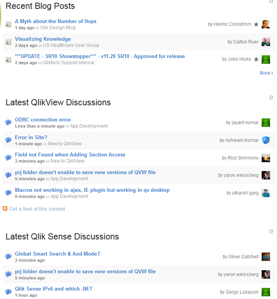This screenshot has width=277, height=299.
Task: Refresh the Latest Qlik Sense Discussions widget
Action: point(271,232)
